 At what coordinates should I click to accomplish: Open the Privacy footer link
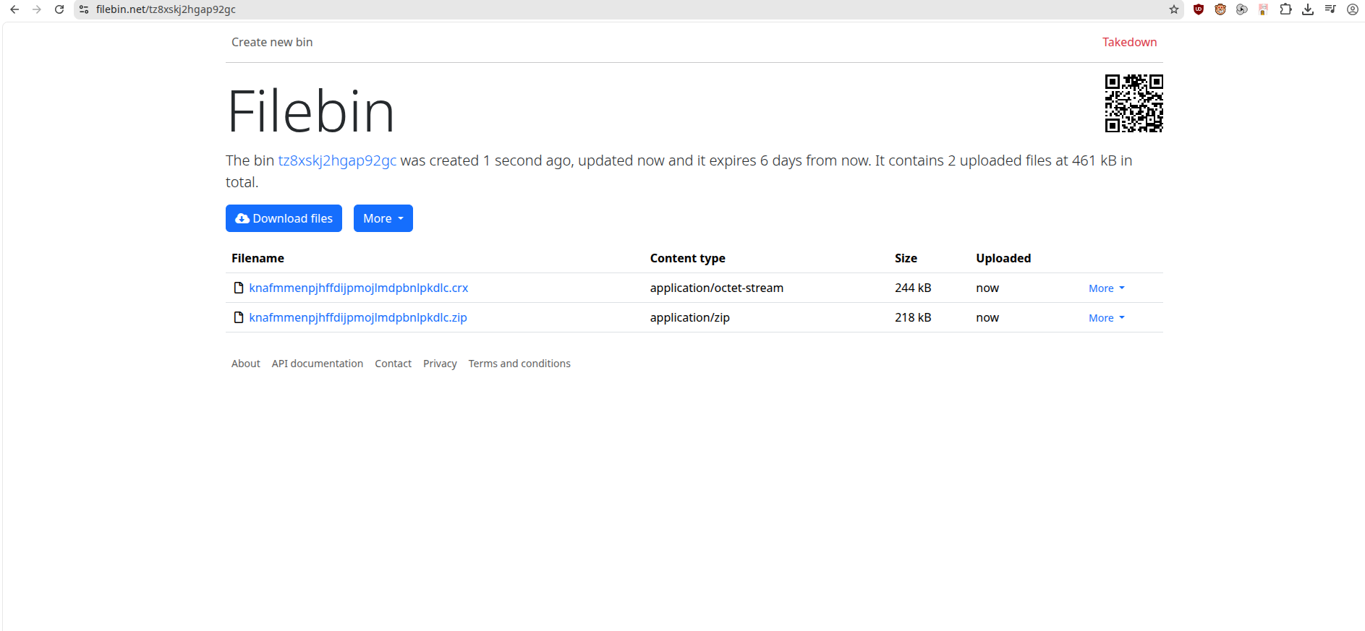[440, 364]
